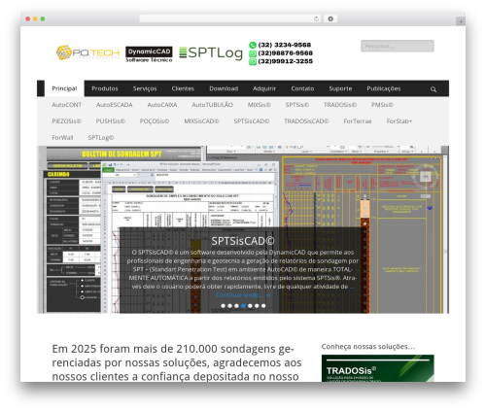Open the PIEZOSis© product link
Image resolution: width=486 pixels, height=411 pixels.
click(66, 121)
